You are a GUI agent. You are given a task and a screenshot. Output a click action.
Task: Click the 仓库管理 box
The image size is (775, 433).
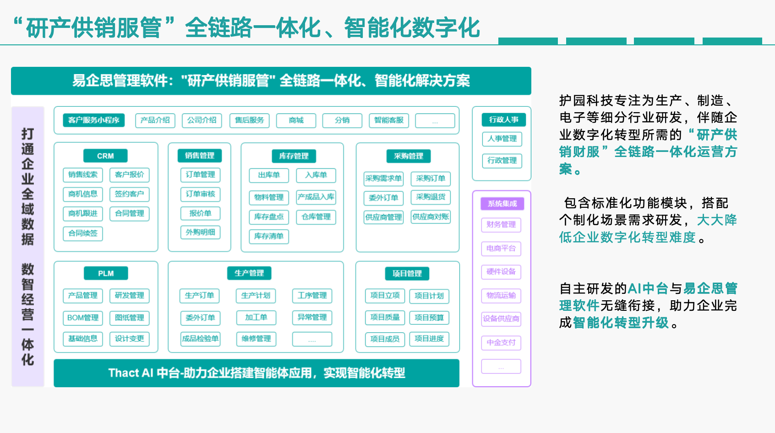pyautogui.click(x=316, y=217)
